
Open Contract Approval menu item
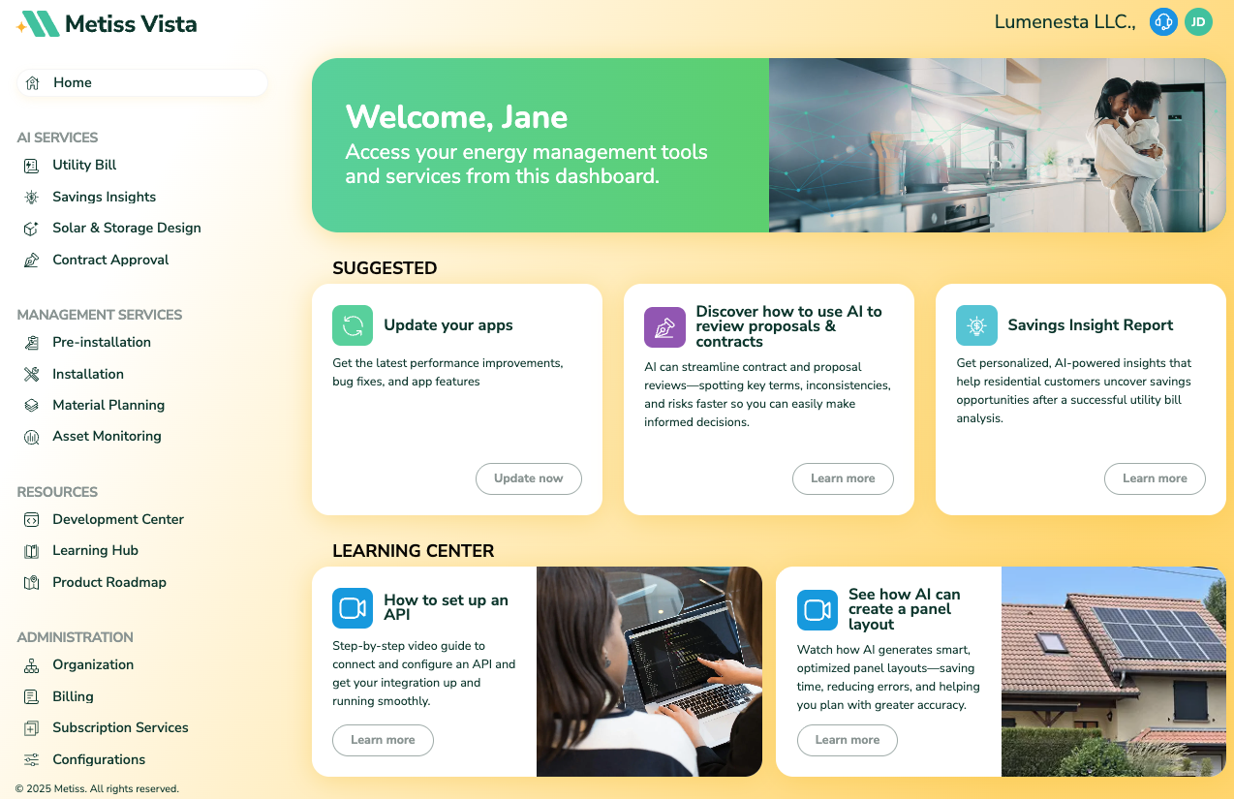[x=110, y=261]
